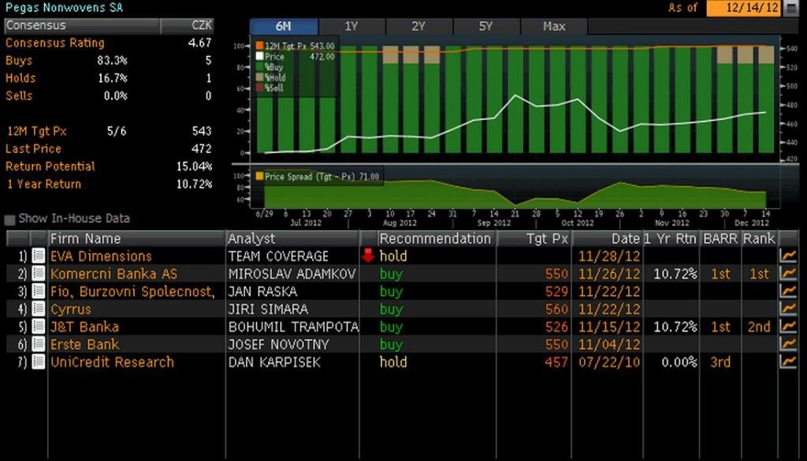Click the tan %Hold legend swatch

[259, 77]
